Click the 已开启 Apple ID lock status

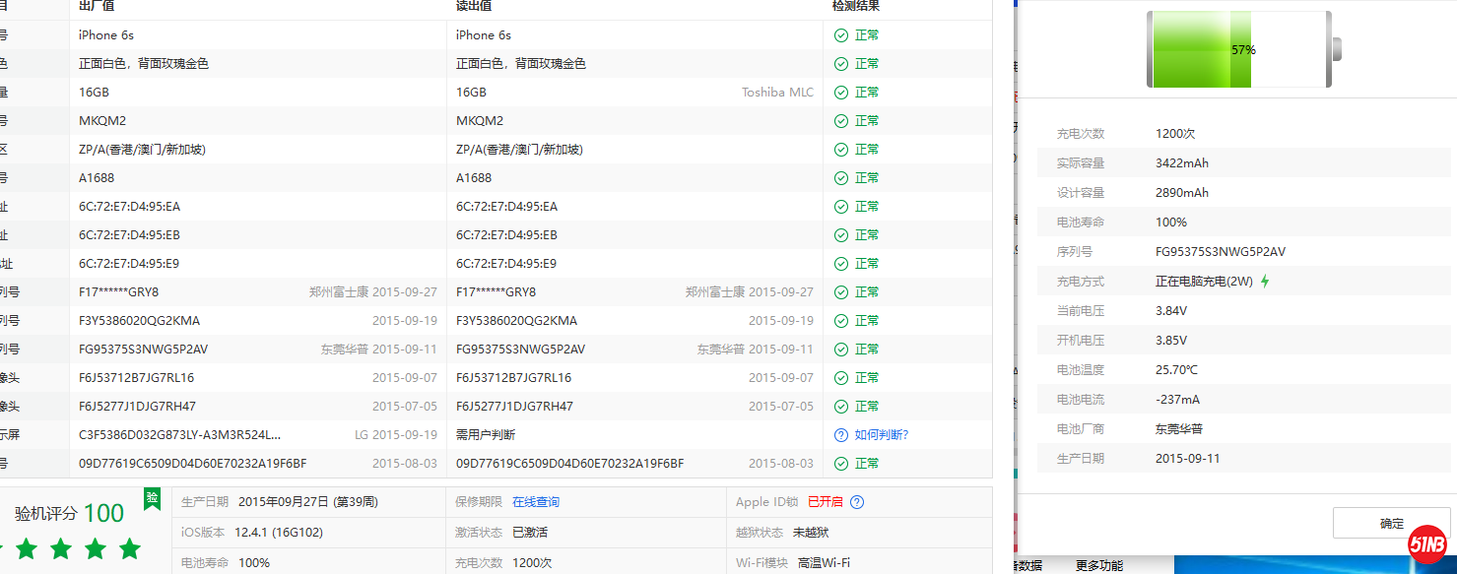click(x=825, y=502)
